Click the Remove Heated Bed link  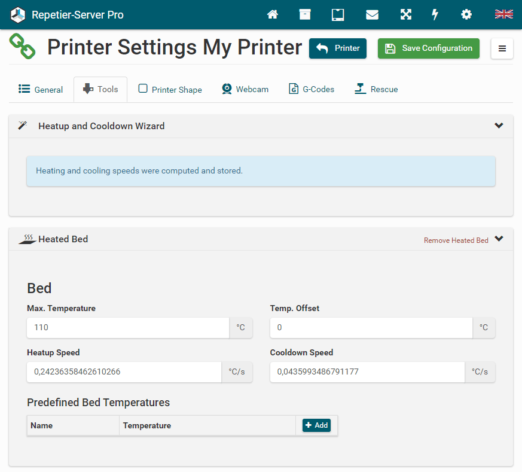click(456, 240)
